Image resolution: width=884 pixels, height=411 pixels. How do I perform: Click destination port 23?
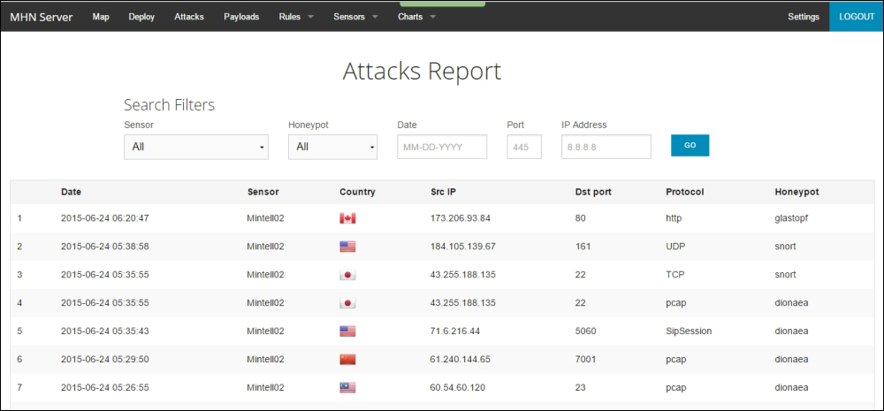[580, 387]
